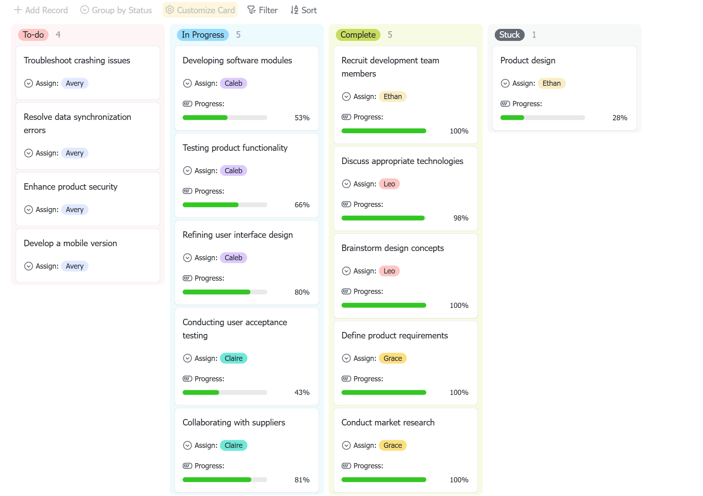Click progress icon on Conduct market research card
703x496 pixels.
click(x=346, y=466)
